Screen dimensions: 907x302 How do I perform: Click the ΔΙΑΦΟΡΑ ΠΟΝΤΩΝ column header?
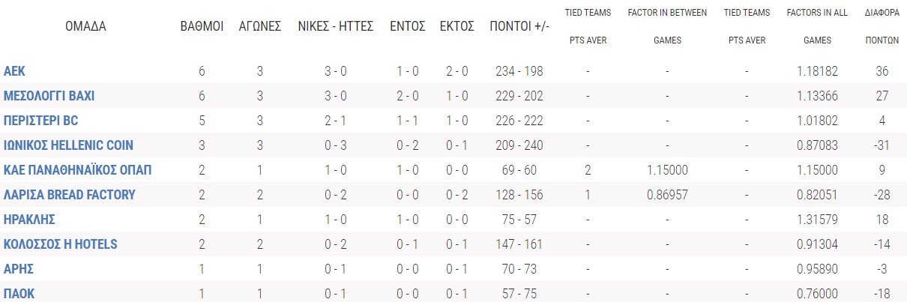point(882,26)
